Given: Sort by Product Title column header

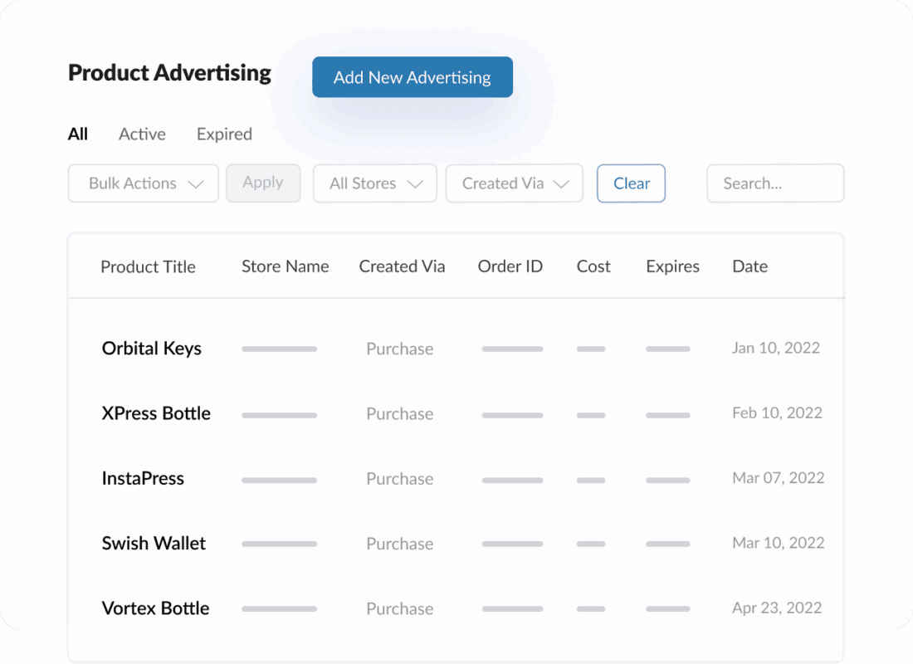Looking at the screenshot, I should point(148,266).
